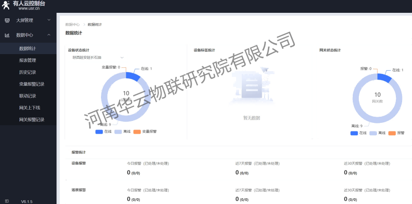Click the 有人云 logo icon
412x204 pixels.
(x=6, y=5)
